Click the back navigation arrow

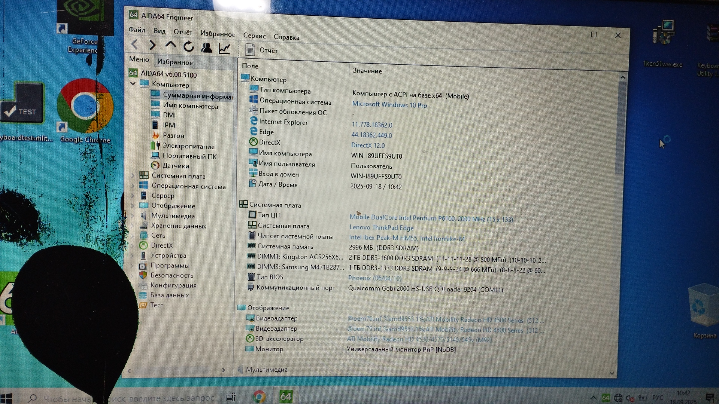135,45
